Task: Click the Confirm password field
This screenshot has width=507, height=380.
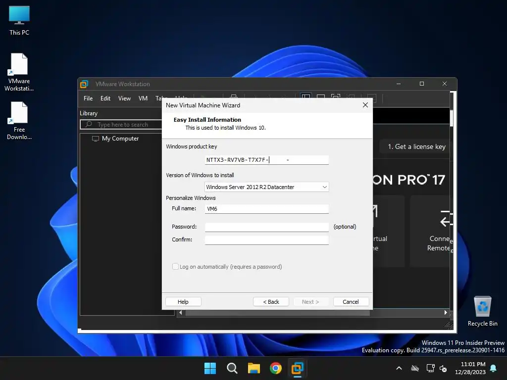Action: (x=267, y=240)
